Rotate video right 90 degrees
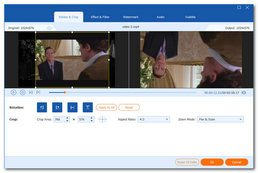This screenshot has width=258, height=173. pyautogui.click(x=57, y=107)
